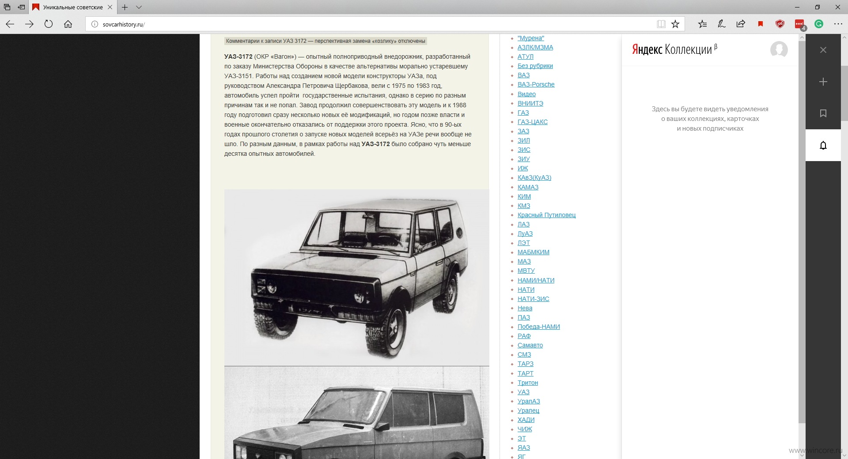
Task: Refresh the current page
Action: (49, 24)
